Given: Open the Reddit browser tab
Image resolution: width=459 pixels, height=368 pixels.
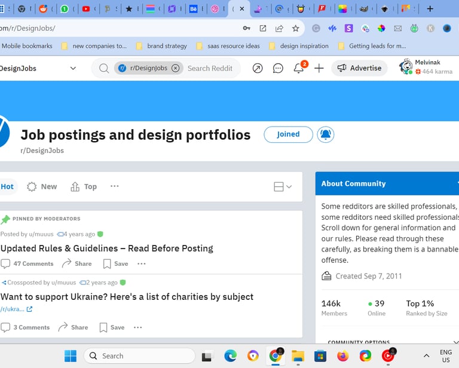Looking at the screenshot, I should click(43, 9).
